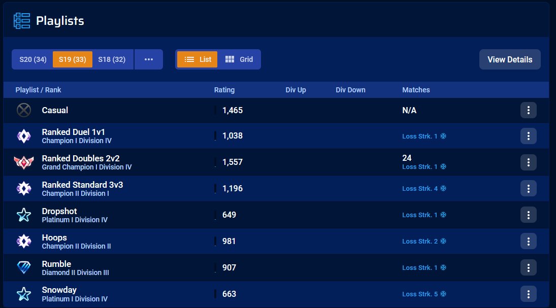Switch to Grid view

pyautogui.click(x=239, y=59)
